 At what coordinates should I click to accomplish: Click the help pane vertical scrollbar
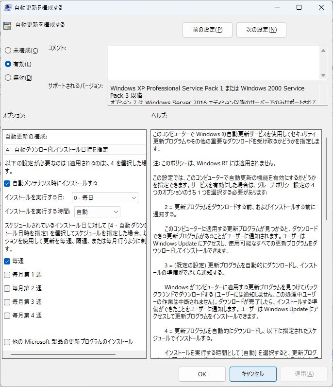pos(326,179)
